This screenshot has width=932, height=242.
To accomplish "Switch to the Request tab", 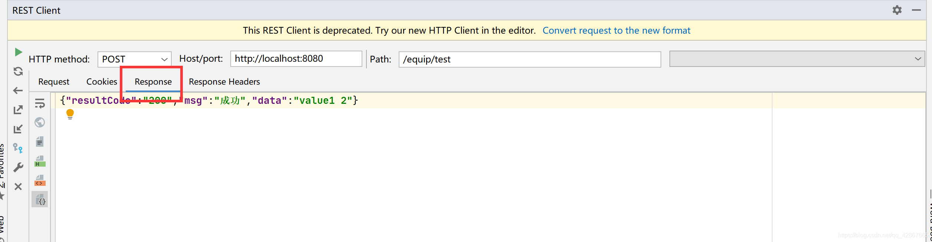I will 54,82.
